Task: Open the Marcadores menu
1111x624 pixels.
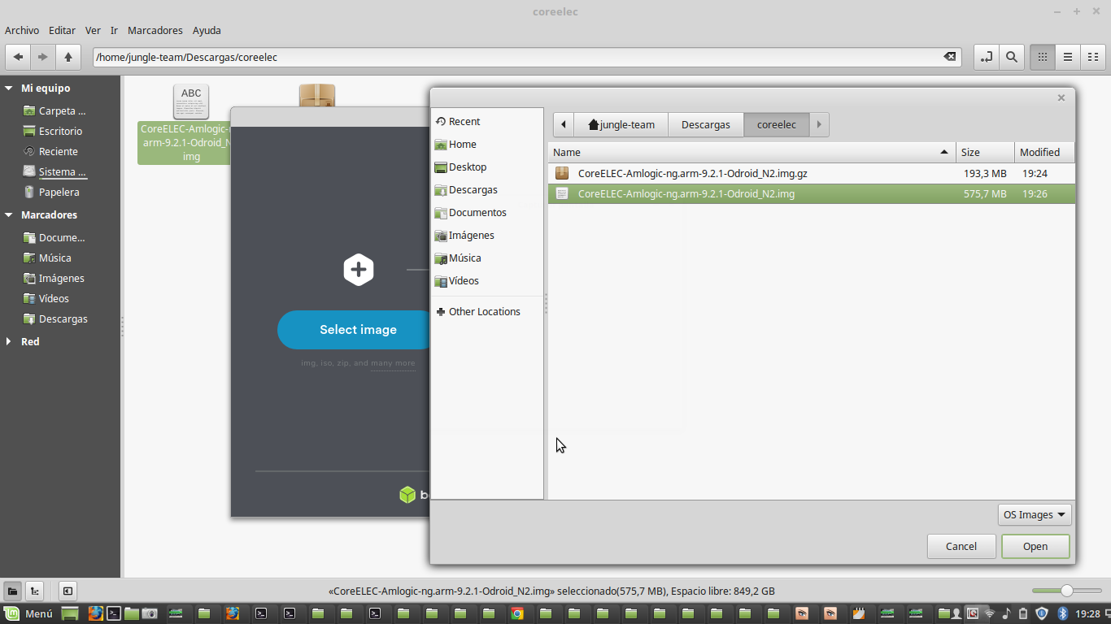Action: [155, 30]
